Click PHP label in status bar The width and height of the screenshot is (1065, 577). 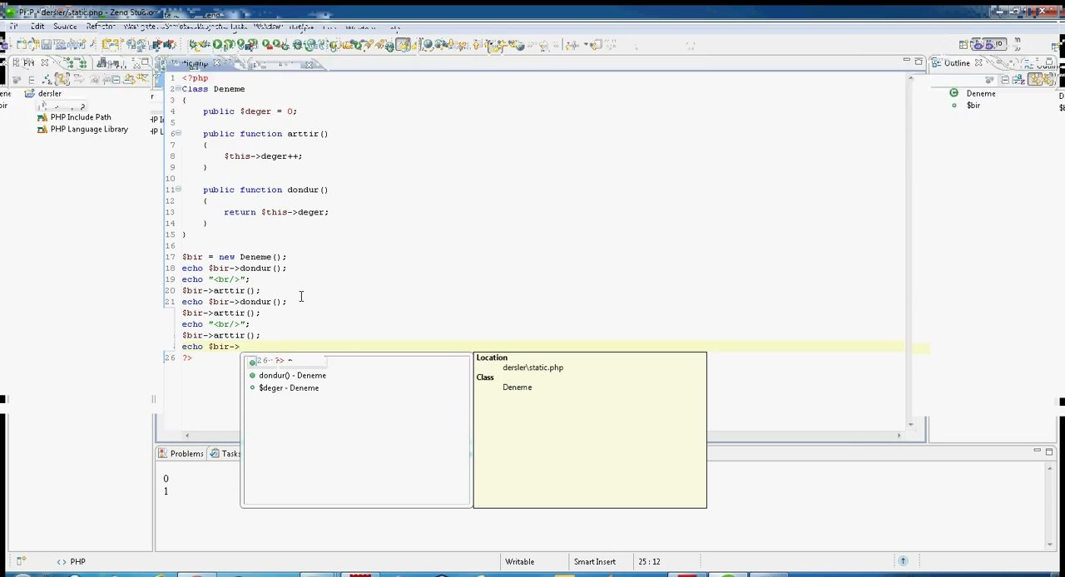[77, 562]
